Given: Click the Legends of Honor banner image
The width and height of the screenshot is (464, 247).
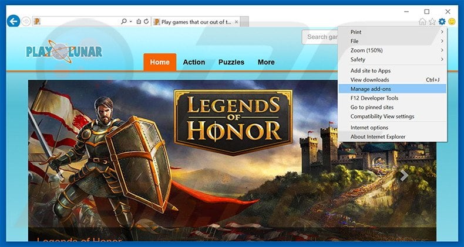Looking at the screenshot, I should [x=232, y=160].
